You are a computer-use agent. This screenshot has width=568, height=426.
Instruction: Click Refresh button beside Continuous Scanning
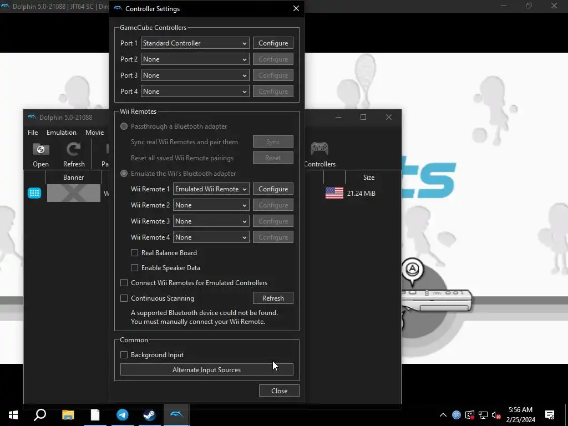tap(273, 298)
